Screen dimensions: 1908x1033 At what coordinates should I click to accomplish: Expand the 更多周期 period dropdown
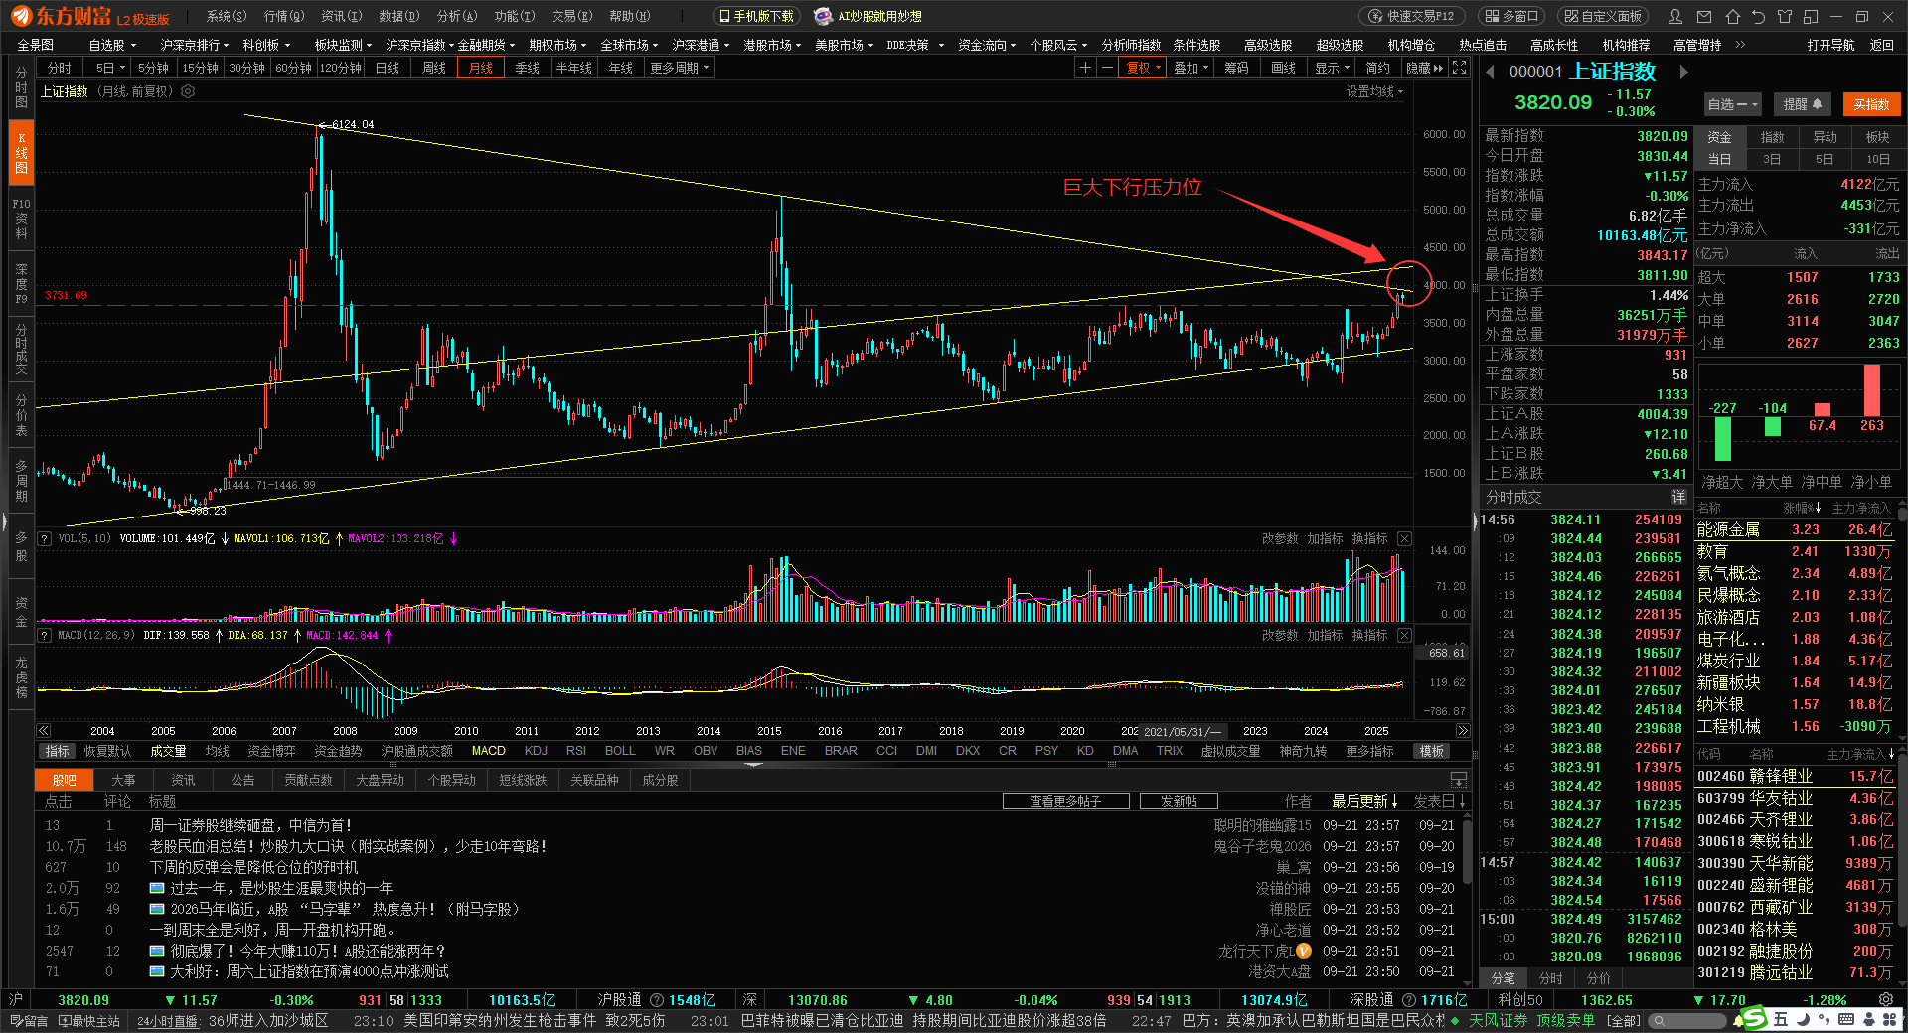pos(679,68)
